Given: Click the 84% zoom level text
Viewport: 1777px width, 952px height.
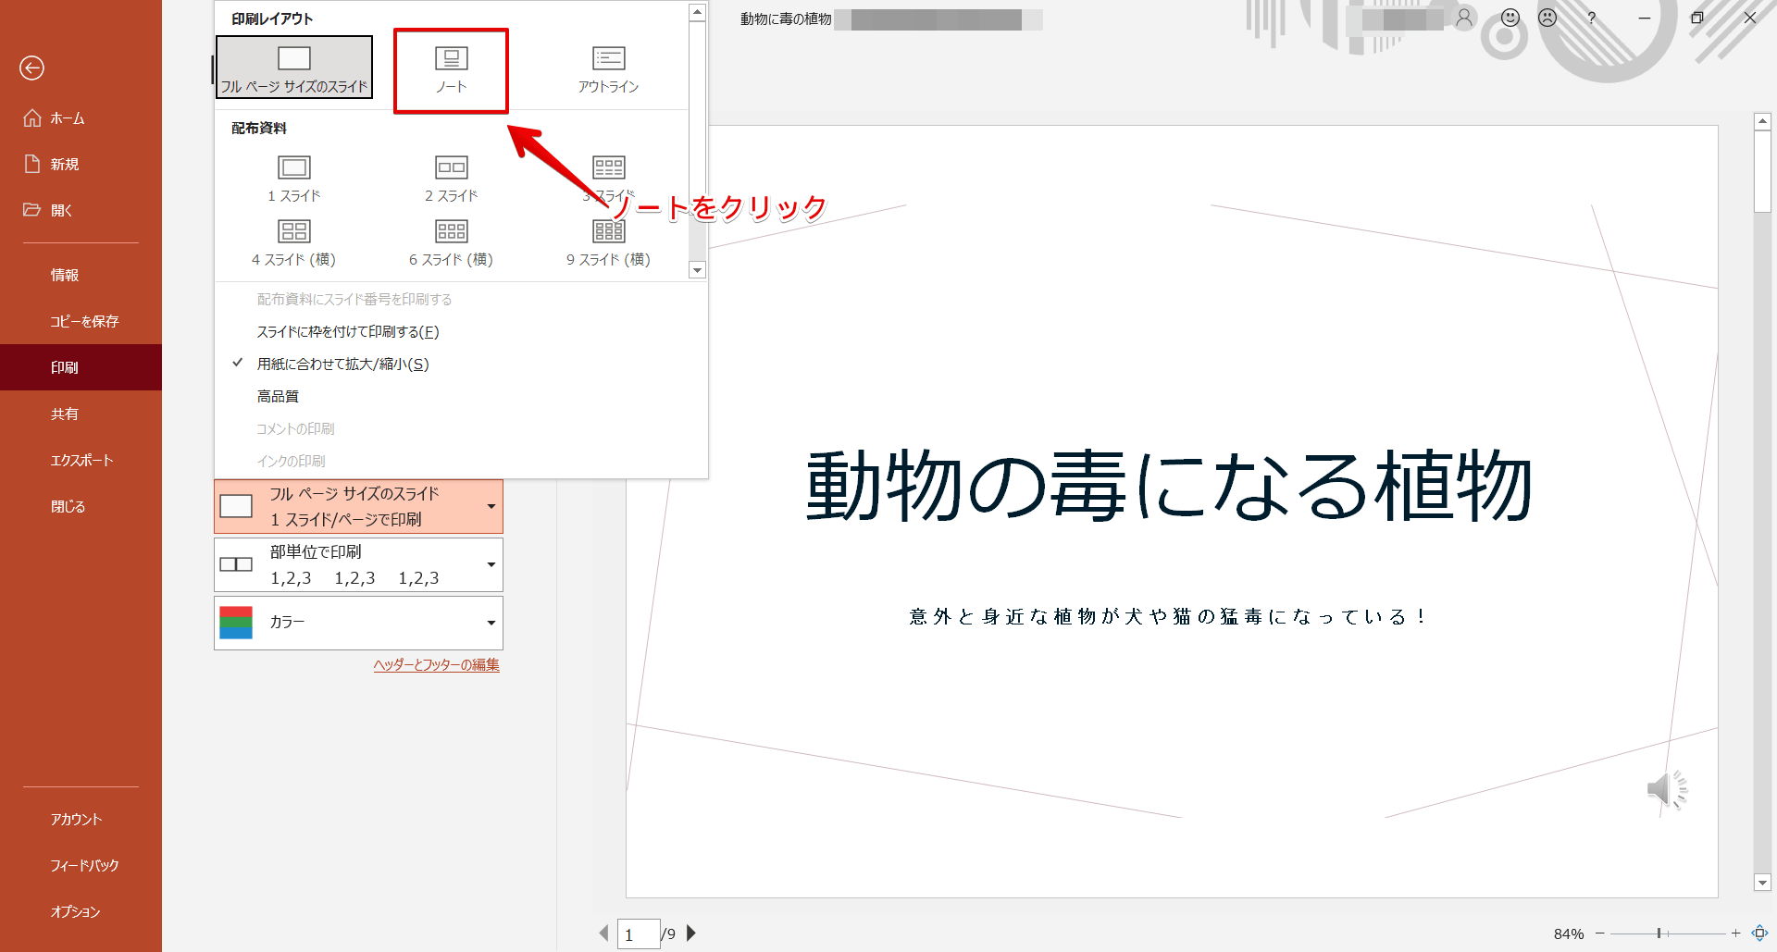Looking at the screenshot, I should [x=1569, y=934].
